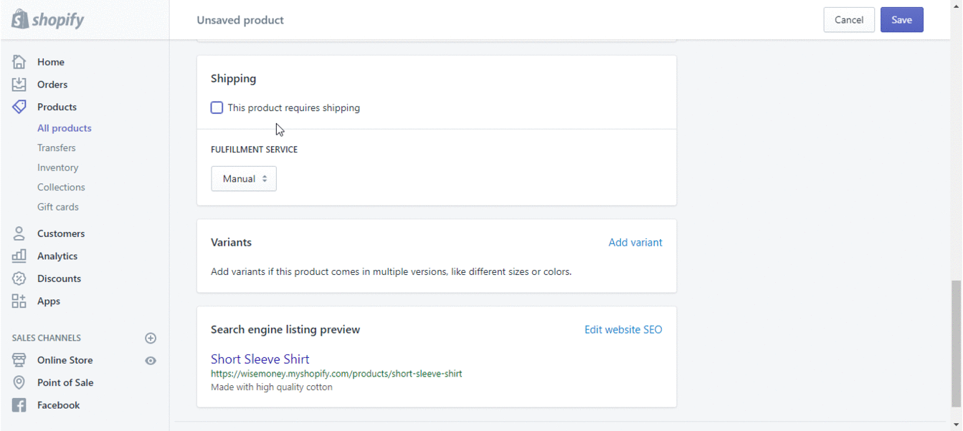
Task: Click 'Made with high quality cotton' description
Action: click(272, 387)
